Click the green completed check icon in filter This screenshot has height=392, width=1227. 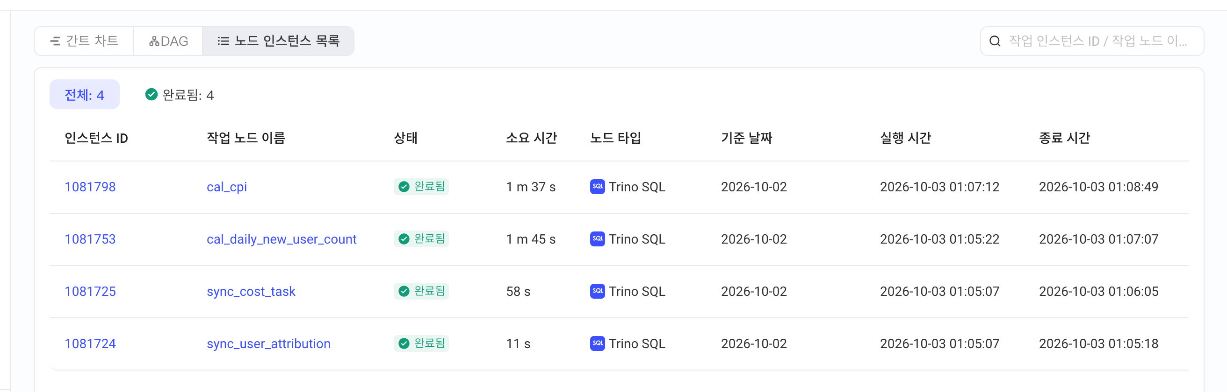click(x=152, y=95)
